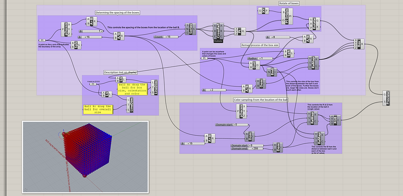403x196 pixels.
Task: Select lower ReMap in Color sampling group
Action: [x=320, y=138]
